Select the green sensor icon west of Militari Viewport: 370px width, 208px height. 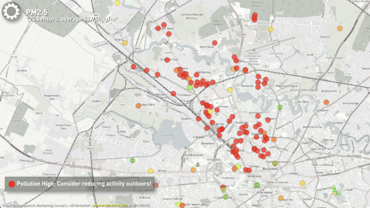pyautogui.click(x=132, y=160)
